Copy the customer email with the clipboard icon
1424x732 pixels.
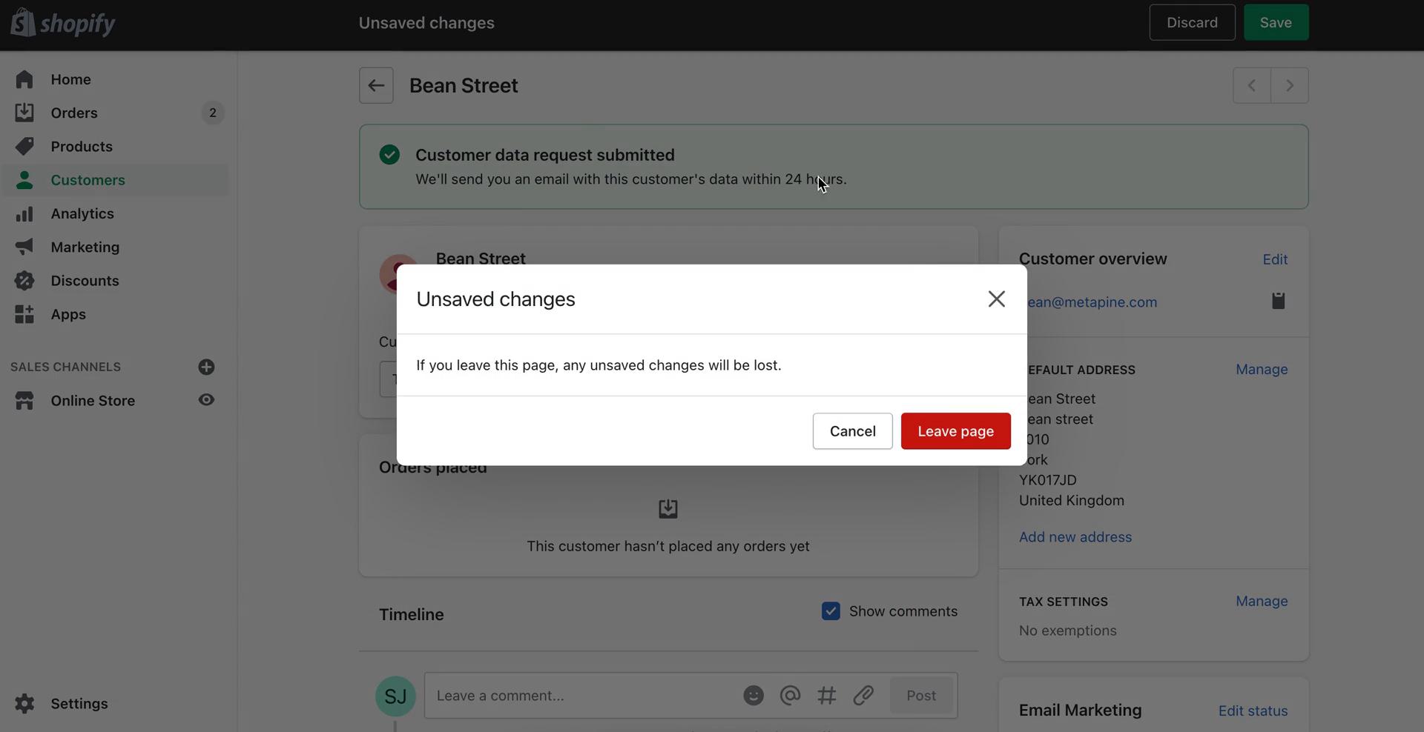pyautogui.click(x=1277, y=301)
